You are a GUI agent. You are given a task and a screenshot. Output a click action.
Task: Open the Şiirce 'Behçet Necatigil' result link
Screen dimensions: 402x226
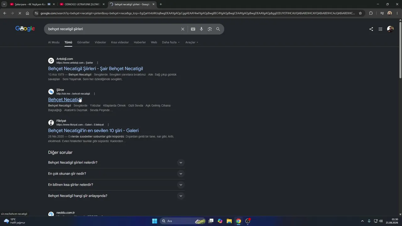[x=65, y=100]
